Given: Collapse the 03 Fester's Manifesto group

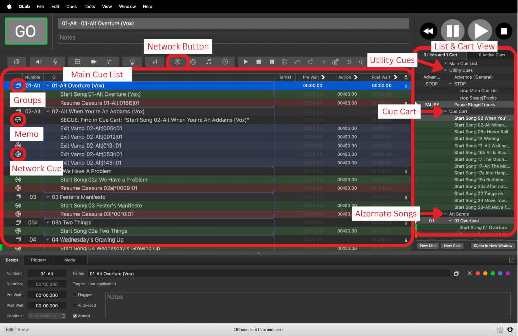Looking at the screenshot, I should (x=48, y=197).
